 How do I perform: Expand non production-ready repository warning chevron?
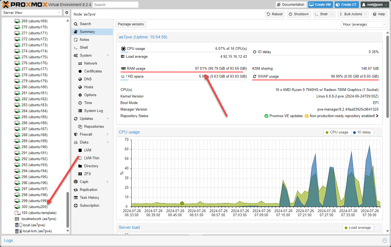pos(377,116)
